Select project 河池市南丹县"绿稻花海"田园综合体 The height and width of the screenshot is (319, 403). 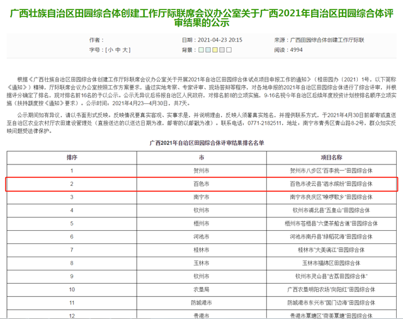pos(331,236)
